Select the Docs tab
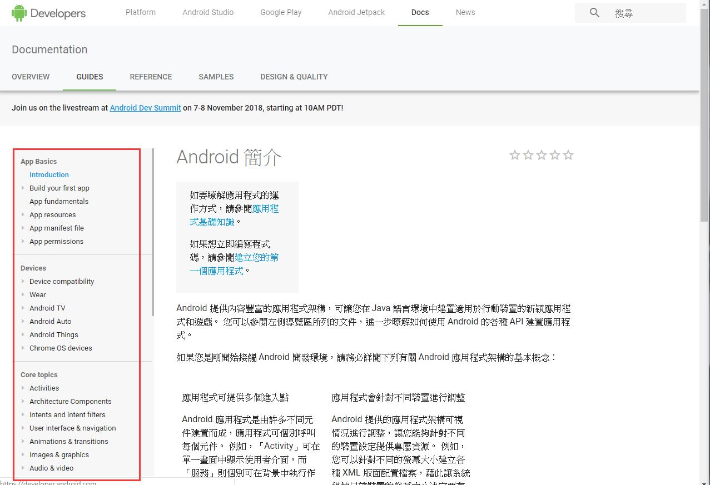The height and width of the screenshot is (485, 710). click(420, 12)
